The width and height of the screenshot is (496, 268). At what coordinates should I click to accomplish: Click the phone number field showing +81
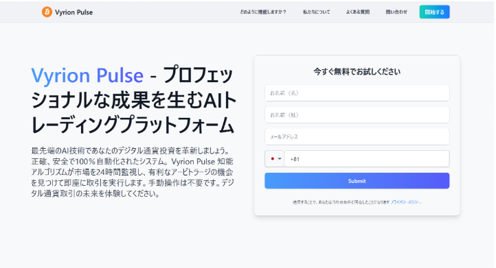[x=367, y=159]
